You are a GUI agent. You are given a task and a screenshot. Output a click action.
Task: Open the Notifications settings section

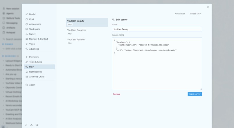39,72
